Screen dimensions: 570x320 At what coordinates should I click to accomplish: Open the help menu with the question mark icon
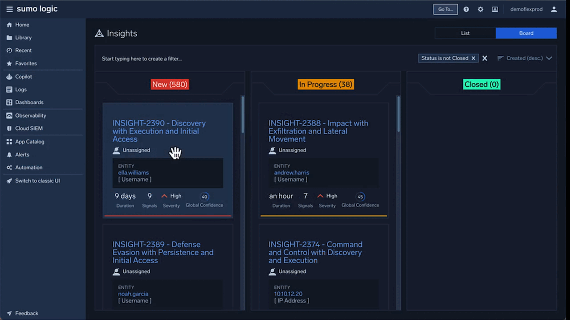(466, 9)
